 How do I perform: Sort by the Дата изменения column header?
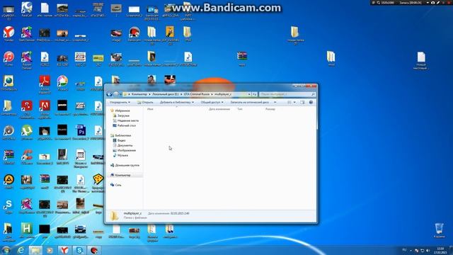219,109
